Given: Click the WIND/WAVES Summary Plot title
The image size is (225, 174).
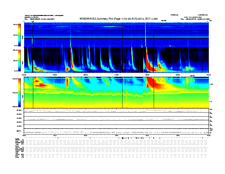Looking at the screenshot, I should [x=118, y=19].
